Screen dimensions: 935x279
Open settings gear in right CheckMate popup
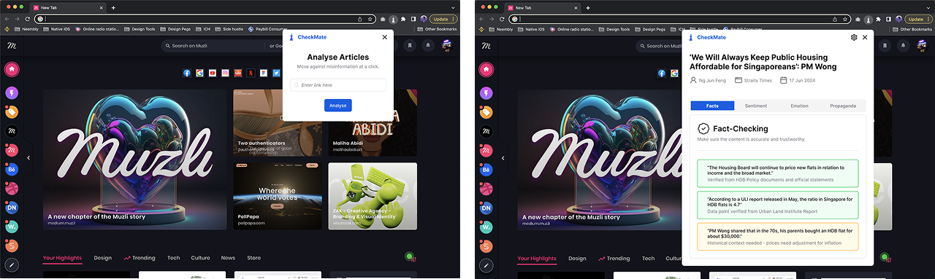pos(853,37)
